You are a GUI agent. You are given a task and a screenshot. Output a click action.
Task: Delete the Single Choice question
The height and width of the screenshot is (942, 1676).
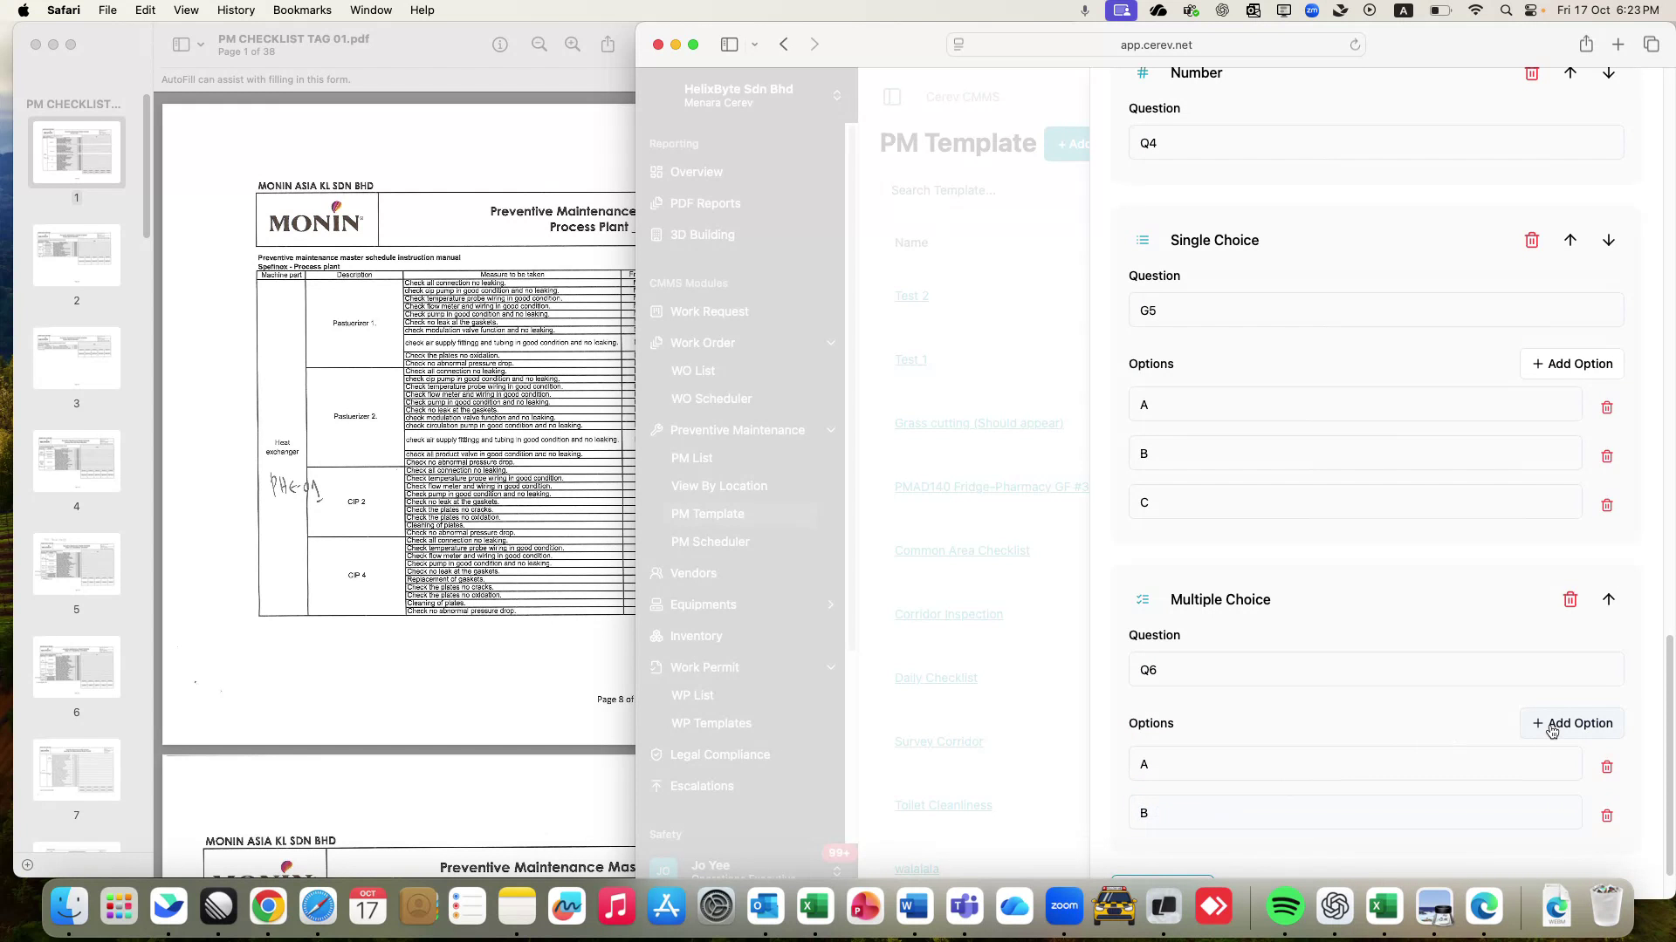pyautogui.click(x=1532, y=240)
